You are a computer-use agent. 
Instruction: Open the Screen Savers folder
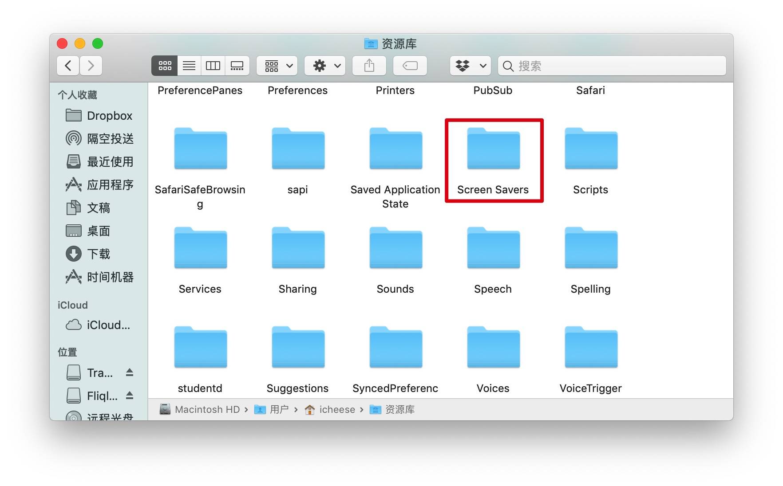point(493,149)
